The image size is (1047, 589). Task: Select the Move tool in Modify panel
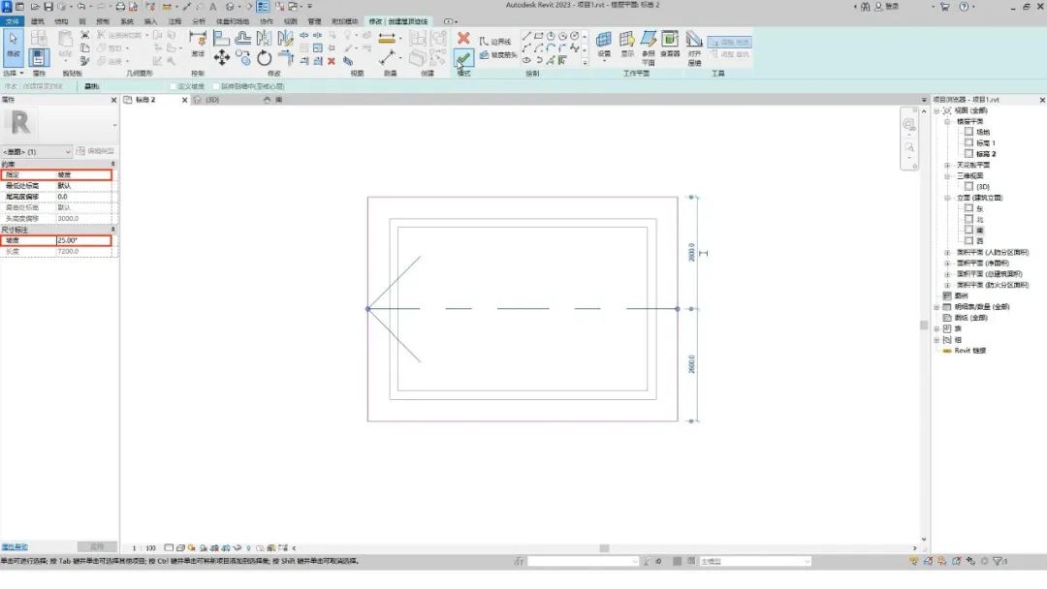click(221, 58)
